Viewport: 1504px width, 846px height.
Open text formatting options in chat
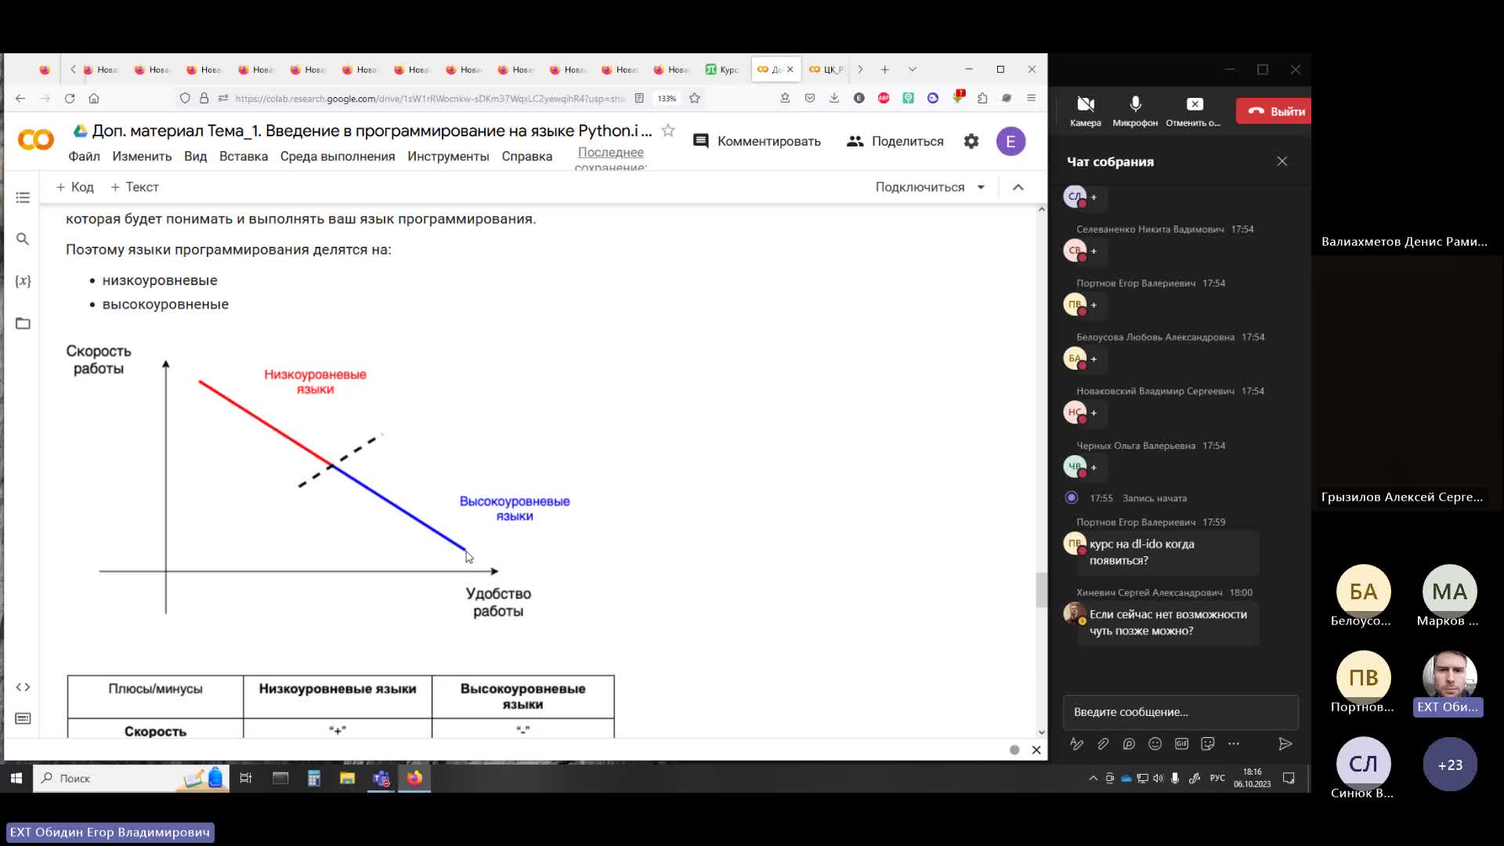pos(1076,743)
